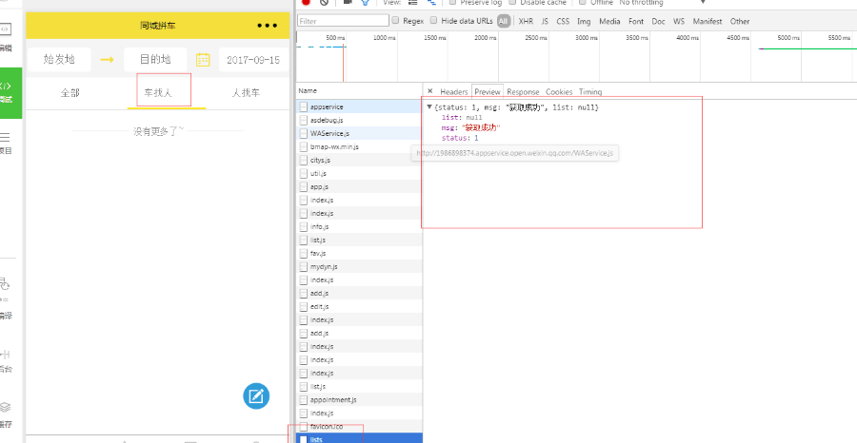The width and height of the screenshot is (857, 443).
Task: Focus the network Filter text box
Action: tap(343, 21)
